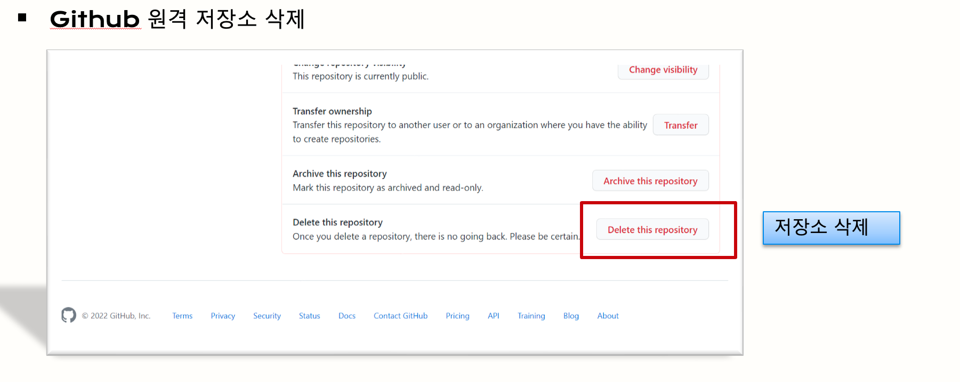
Task: Click 'This repository is currently public.' text
Action: pos(360,77)
